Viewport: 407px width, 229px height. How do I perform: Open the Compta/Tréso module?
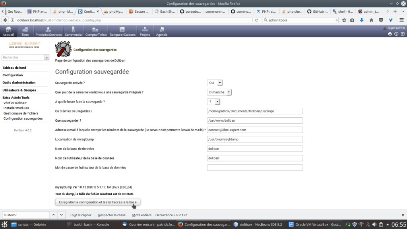[96, 31]
